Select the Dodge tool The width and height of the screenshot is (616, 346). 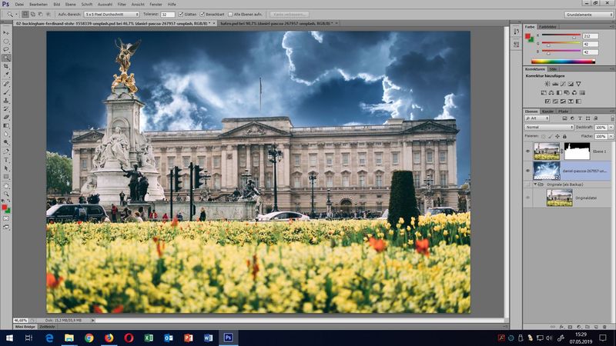(6, 143)
